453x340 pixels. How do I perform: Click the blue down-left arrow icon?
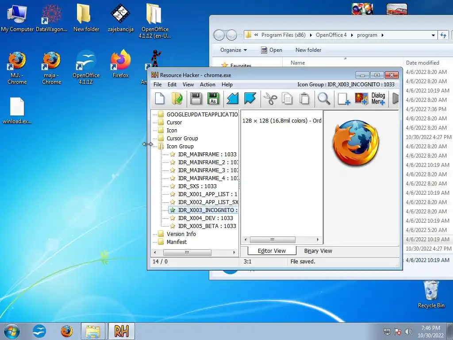click(233, 98)
